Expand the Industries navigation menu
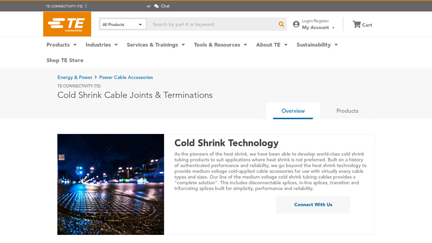Viewport: 432px width, 243px height. pos(102,45)
